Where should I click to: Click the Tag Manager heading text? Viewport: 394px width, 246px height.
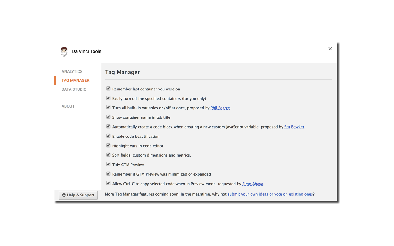[122, 72]
